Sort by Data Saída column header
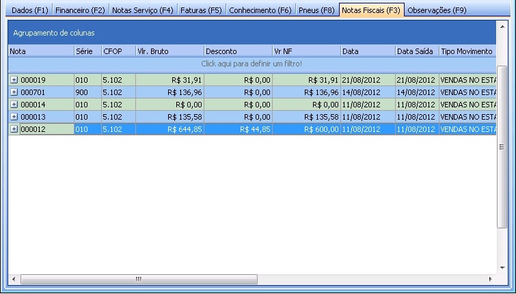This screenshot has height=294, width=516. tap(416, 51)
